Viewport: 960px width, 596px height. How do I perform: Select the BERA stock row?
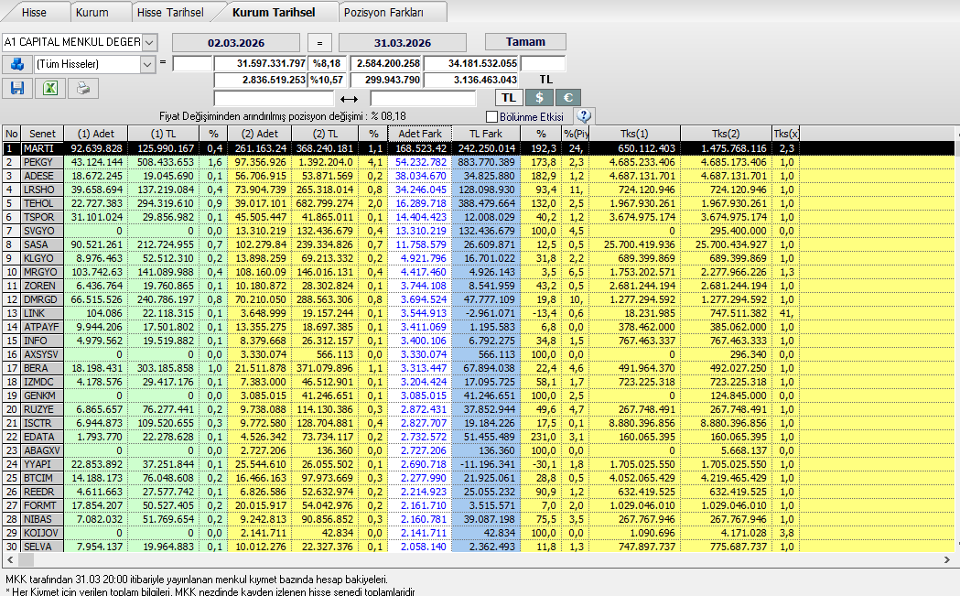[478, 368]
